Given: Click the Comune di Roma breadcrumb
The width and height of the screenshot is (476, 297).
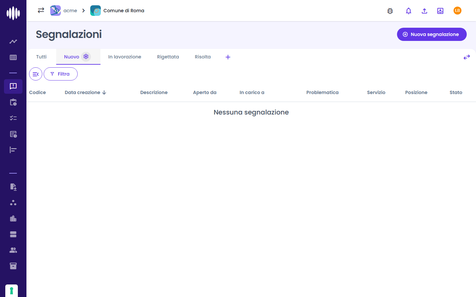Looking at the screenshot, I should 117,11.
